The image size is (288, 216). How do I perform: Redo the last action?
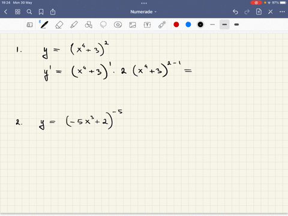tap(247, 12)
